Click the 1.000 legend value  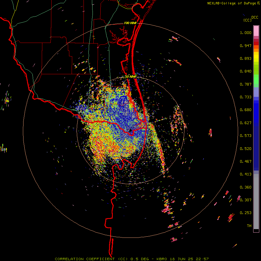pos(246,32)
